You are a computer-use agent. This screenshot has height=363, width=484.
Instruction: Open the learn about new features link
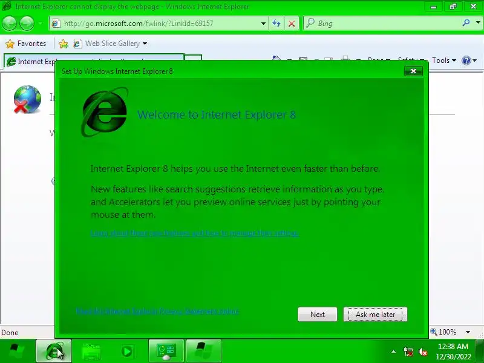pyautogui.click(x=195, y=233)
